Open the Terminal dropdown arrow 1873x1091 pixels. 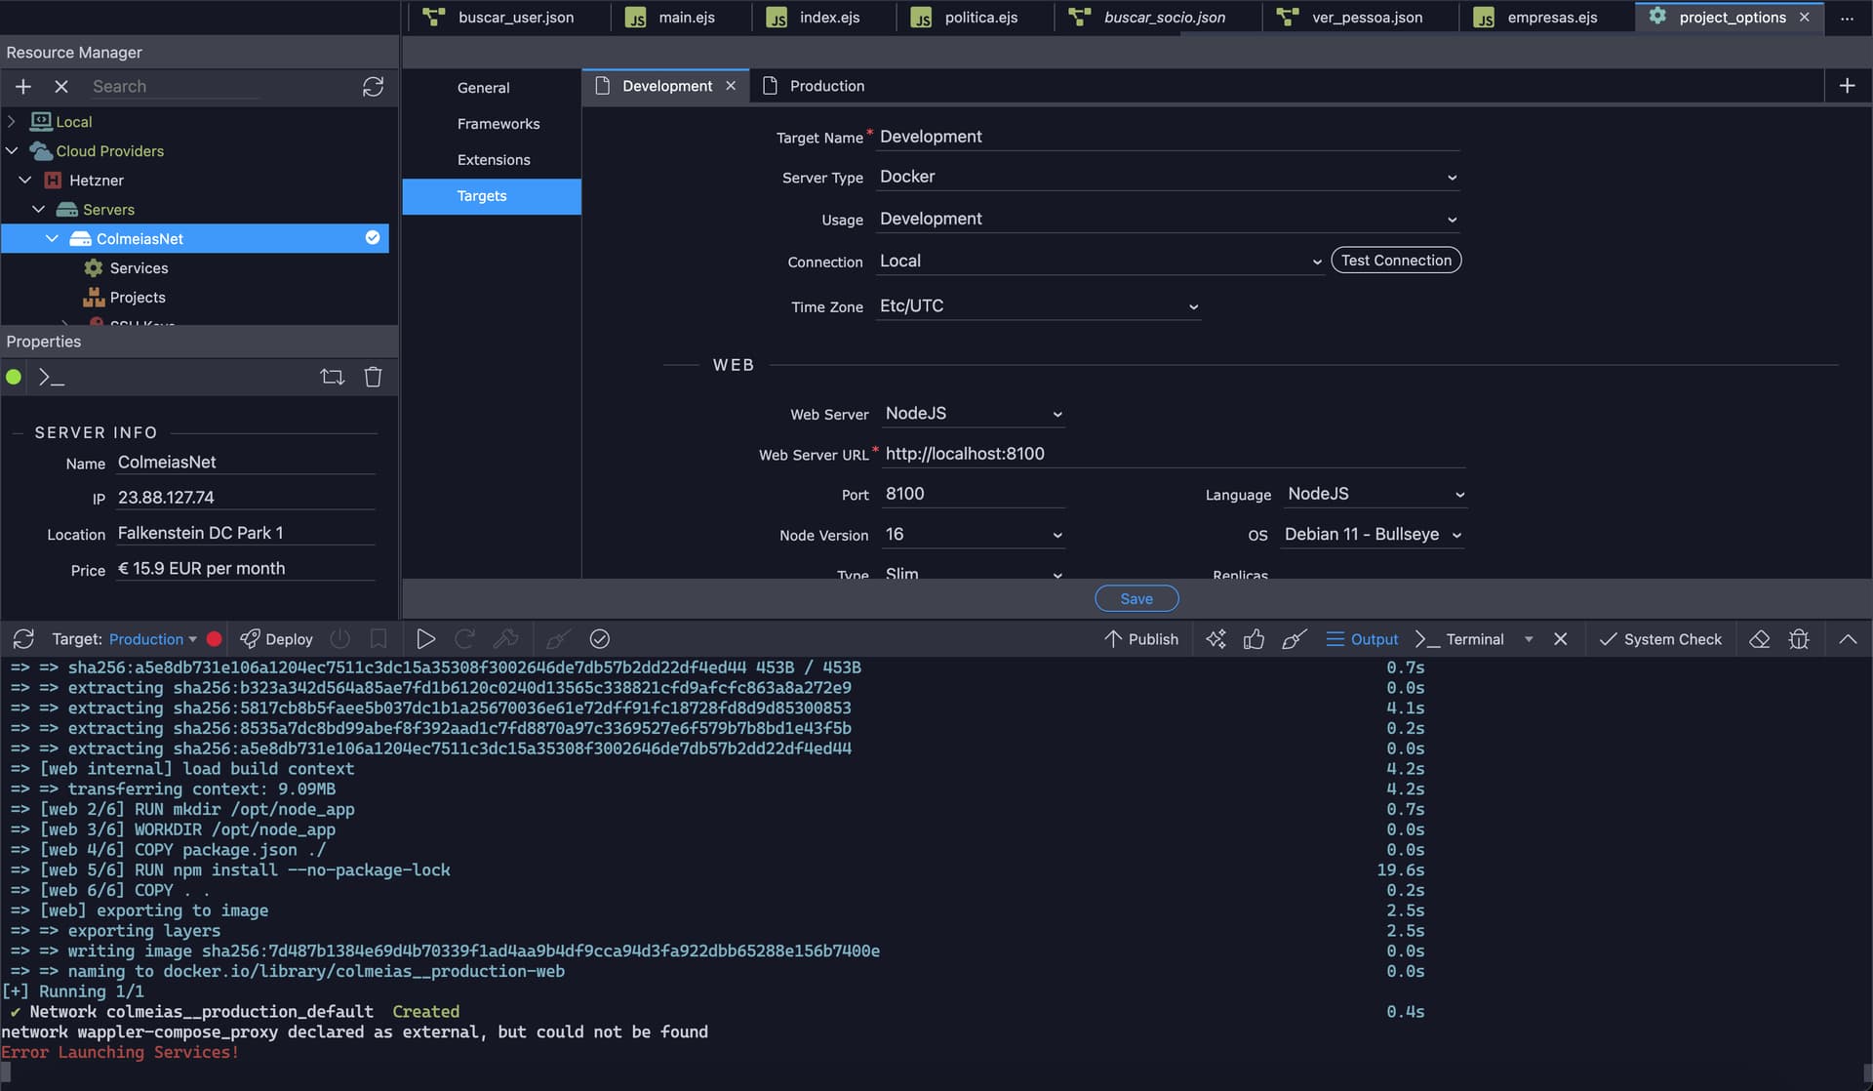1529,639
